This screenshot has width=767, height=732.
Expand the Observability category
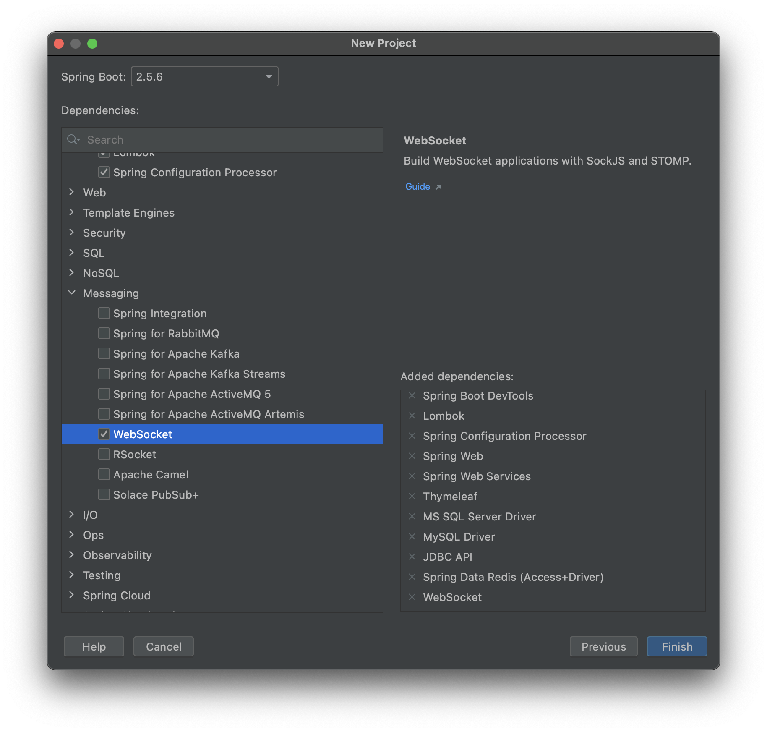coord(72,555)
